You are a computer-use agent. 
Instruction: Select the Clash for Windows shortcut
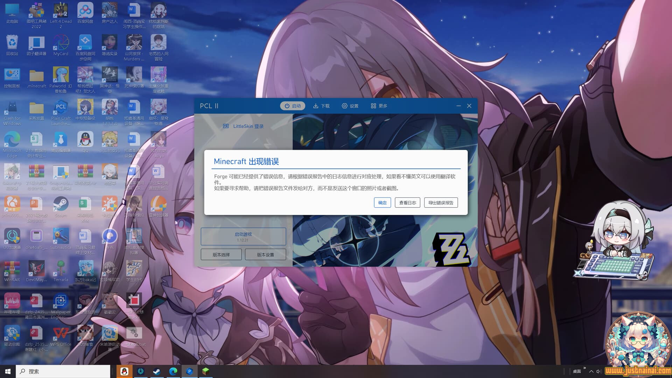12,112
